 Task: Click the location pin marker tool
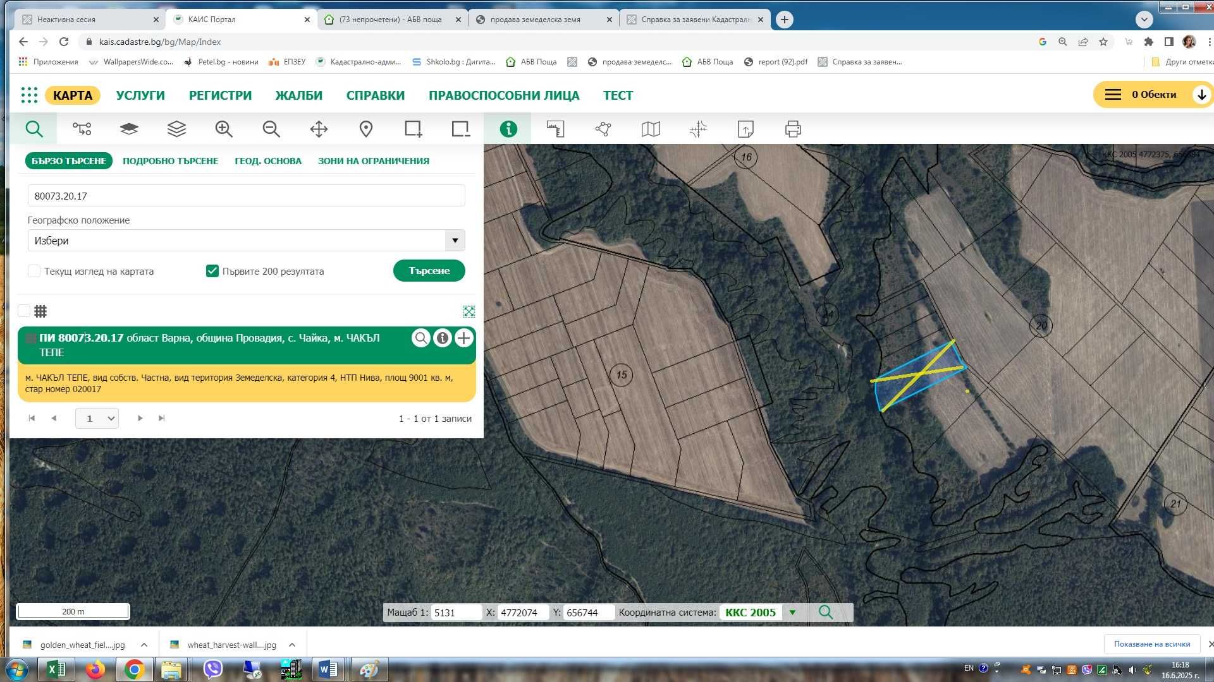coord(365,129)
